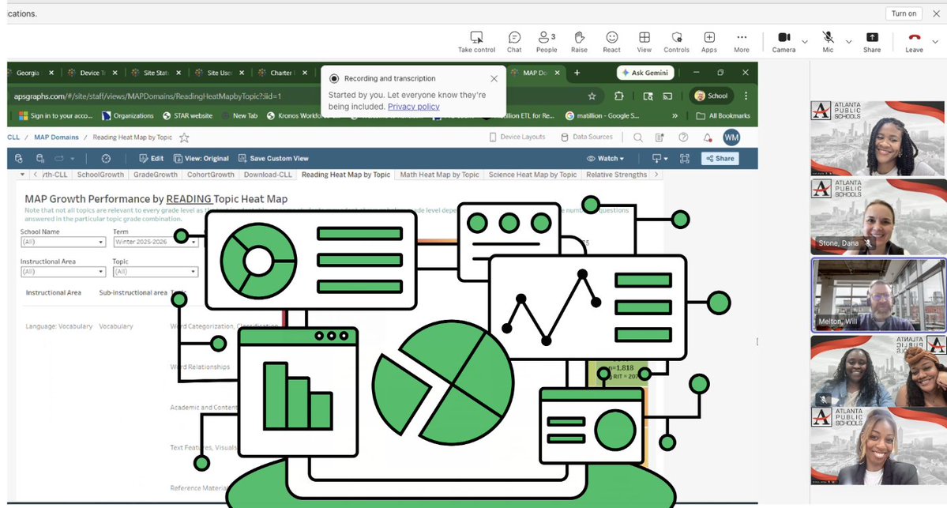Open Data Sources

(x=587, y=137)
